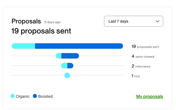Click the hire row cyan dot
This screenshot has height=110, width=176.
tap(67, 75)
